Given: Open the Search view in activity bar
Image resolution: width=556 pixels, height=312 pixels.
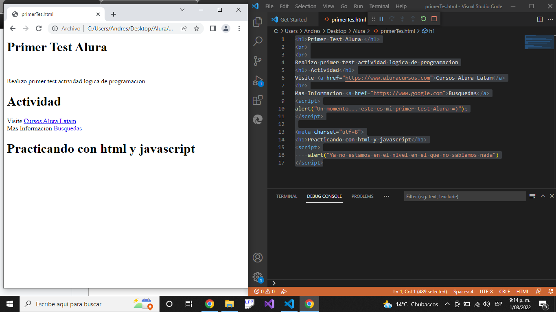Looking at the screenshot, I should click(x=258, y=41).
